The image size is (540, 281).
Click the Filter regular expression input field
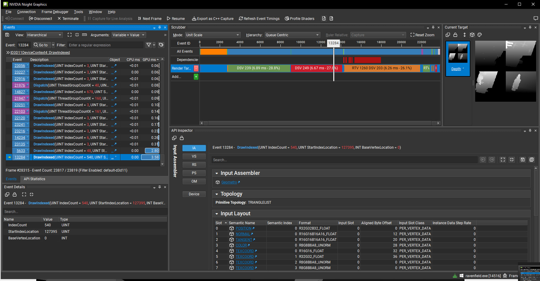[106, 45]
